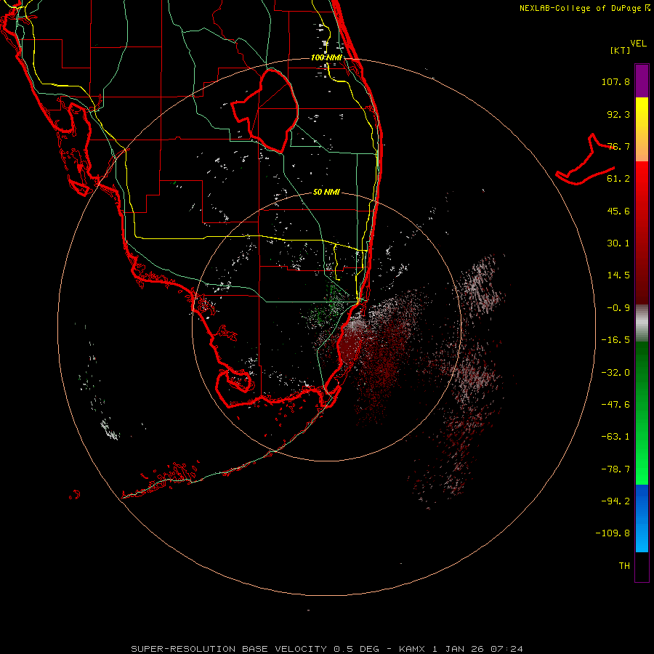The width and height of the screenshot is (654, 654).
Task: Click the 50 NMI range ring label
Action: click(x=326, y=193)
